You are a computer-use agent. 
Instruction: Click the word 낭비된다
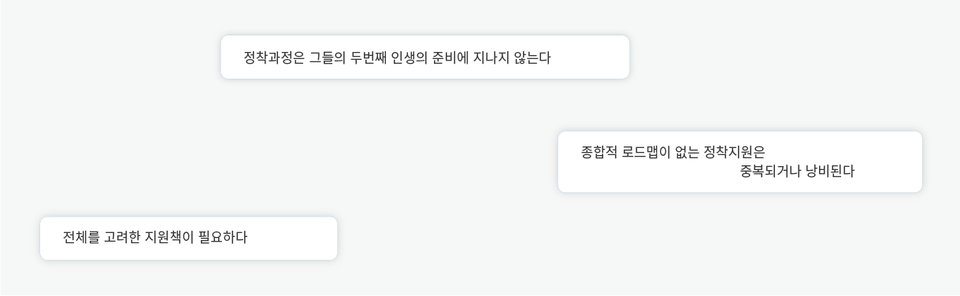(830, 171)
